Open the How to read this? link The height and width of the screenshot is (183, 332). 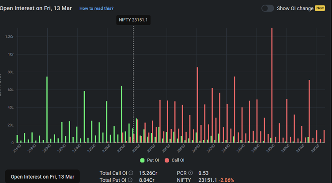coord(96,8)
